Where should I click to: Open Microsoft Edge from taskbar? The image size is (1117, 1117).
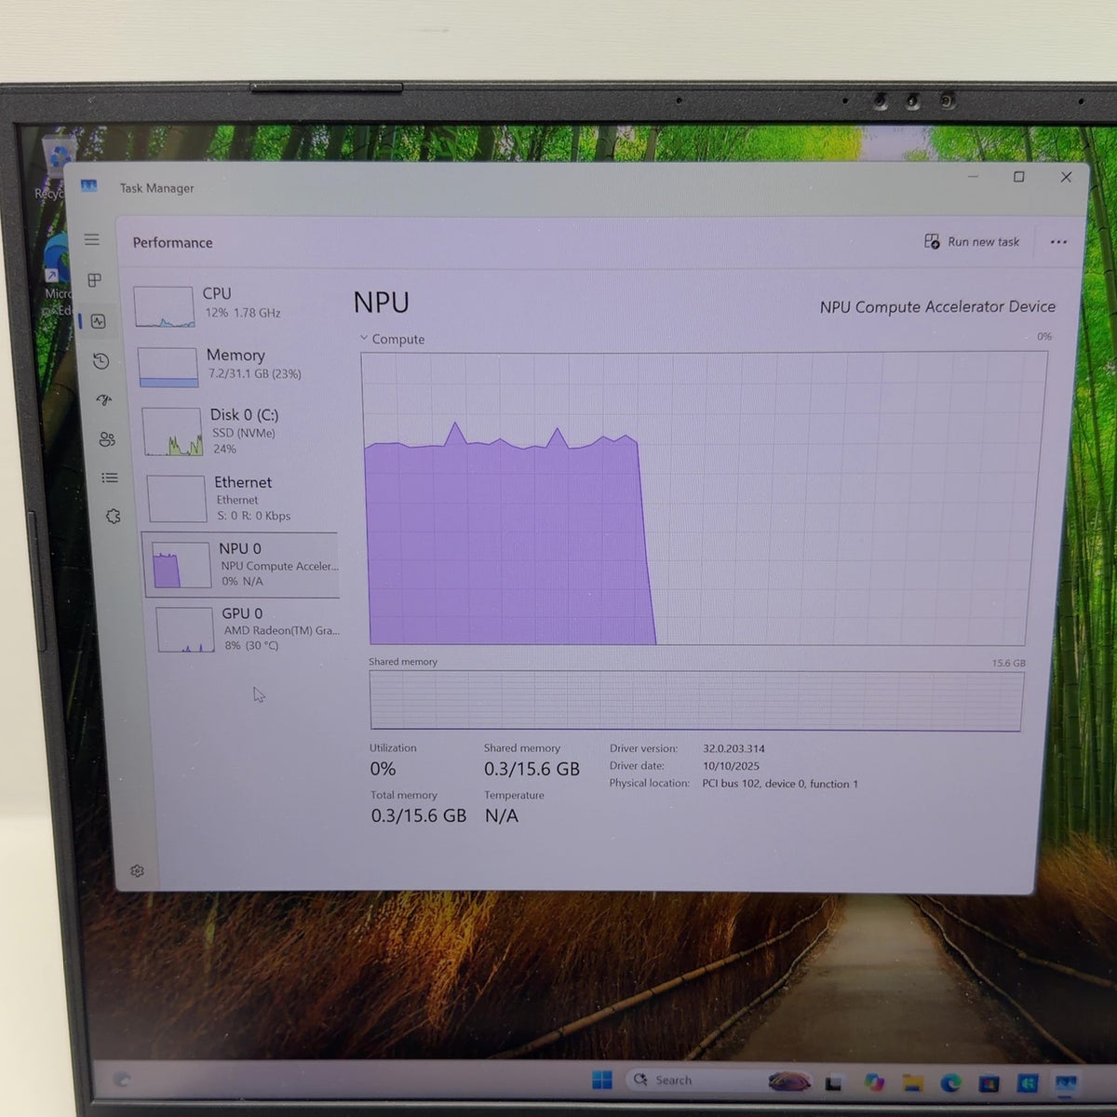click(950, 1083)
